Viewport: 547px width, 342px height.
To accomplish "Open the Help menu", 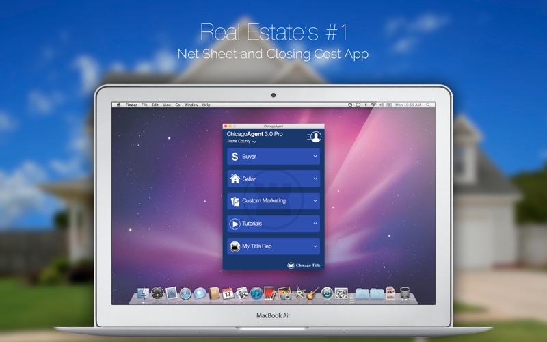I will (x=206, y=105).
